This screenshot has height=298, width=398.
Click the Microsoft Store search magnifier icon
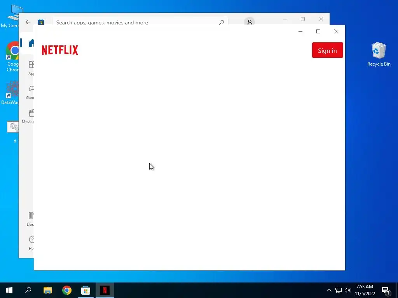222,22
